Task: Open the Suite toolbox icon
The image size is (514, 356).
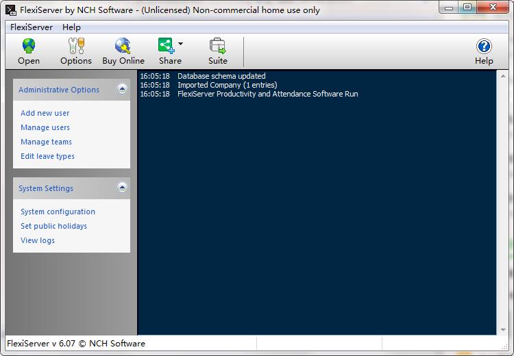Action: (x=218, y=46)
